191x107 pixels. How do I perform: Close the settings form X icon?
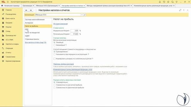[x=188, y=10]
